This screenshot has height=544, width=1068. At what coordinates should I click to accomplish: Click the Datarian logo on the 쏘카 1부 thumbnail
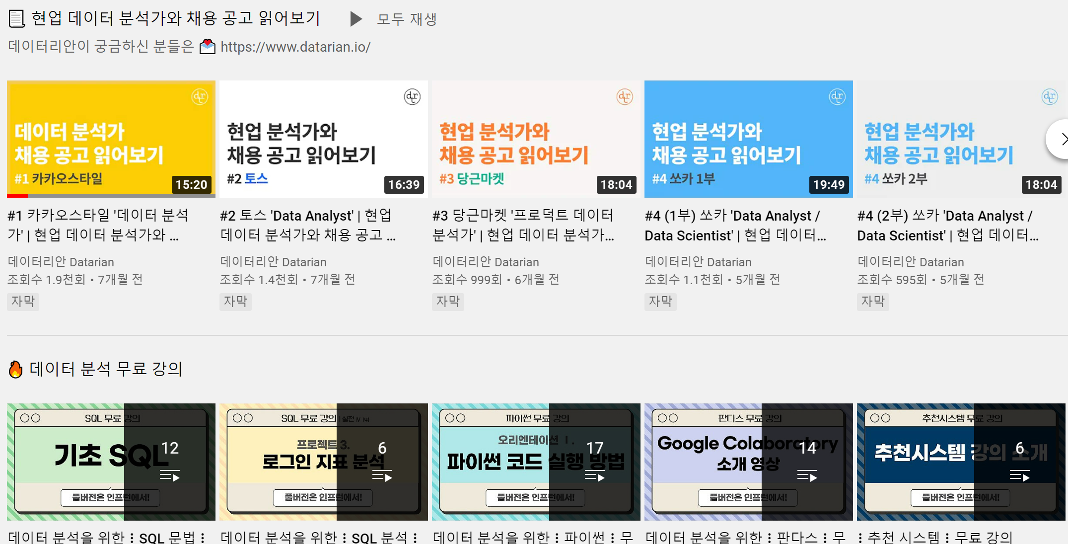pyautogui.click(x=838, y=97)
